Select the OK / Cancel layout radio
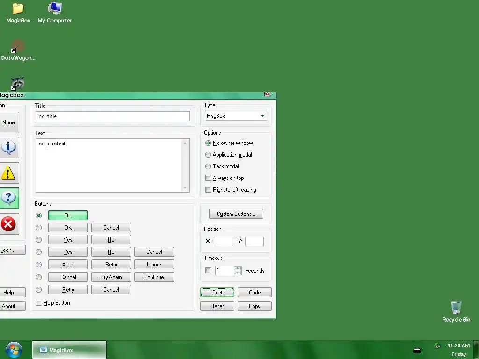Image resolution: width=479 pixels, height=359 pixels. 39,228
